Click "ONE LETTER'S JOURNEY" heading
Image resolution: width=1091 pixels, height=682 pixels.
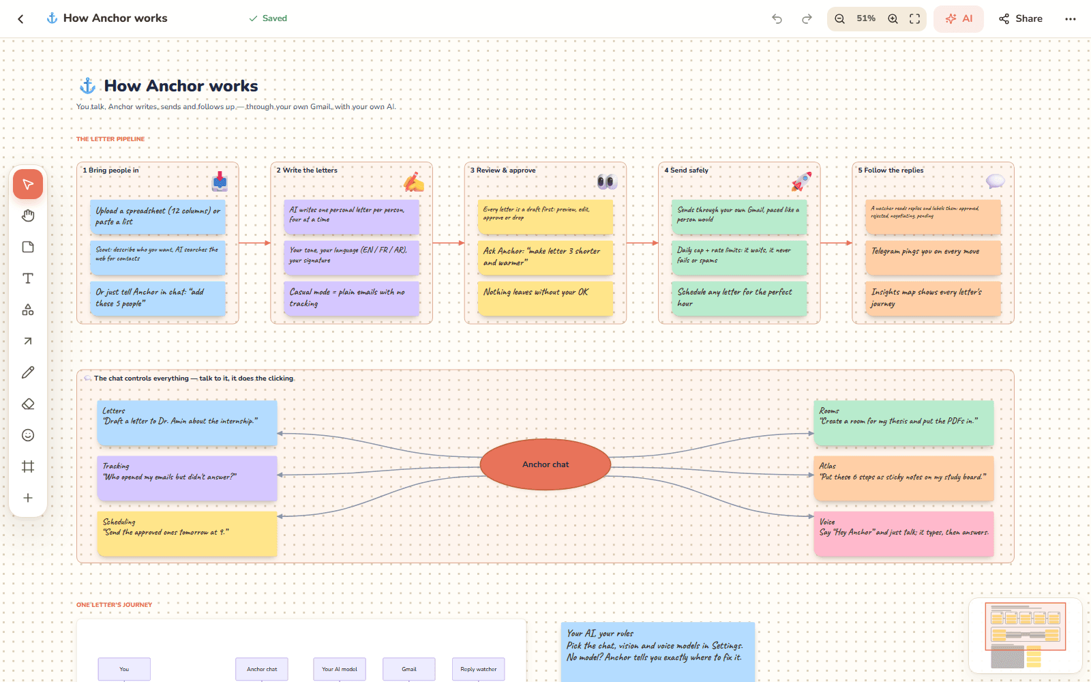[115, 605]
